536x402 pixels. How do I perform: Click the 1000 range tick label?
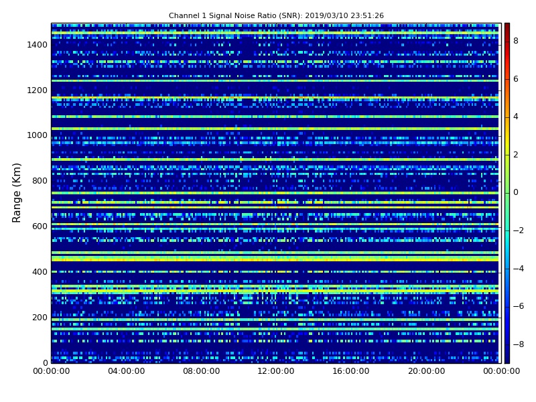38,135
